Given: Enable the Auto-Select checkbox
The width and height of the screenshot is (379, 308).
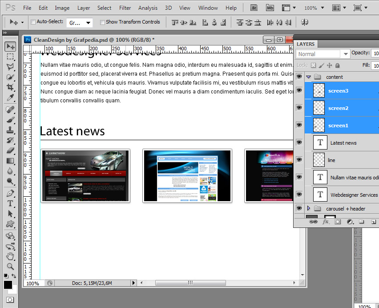Looking at the screenshot, I should [x=33, y=22].
